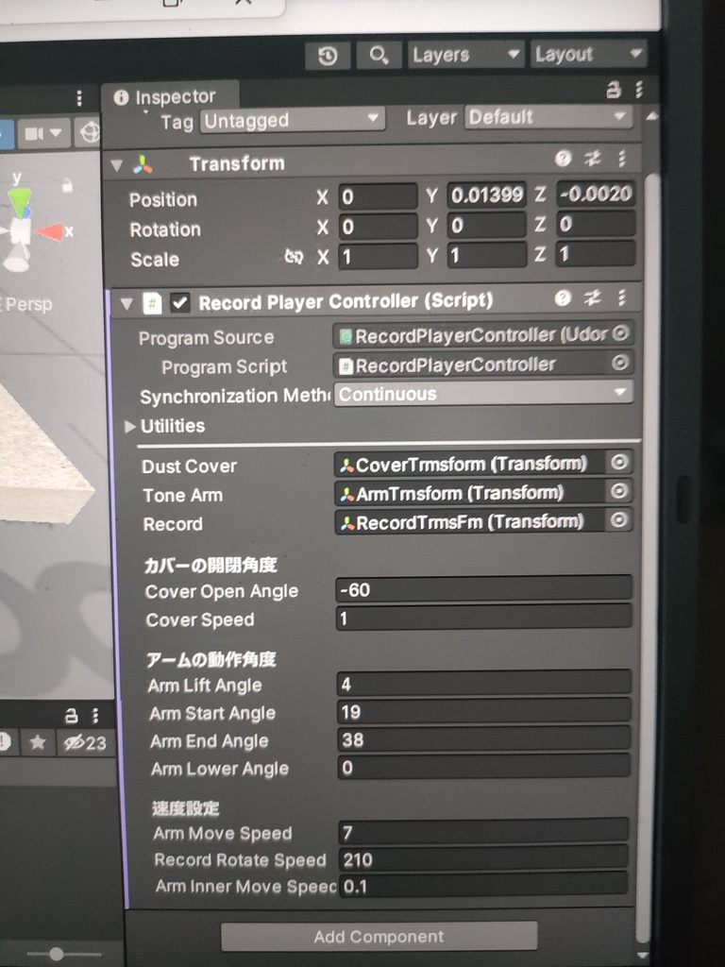Open object picker for Record field
The image size is (725, 967).
tap(619, 520)
